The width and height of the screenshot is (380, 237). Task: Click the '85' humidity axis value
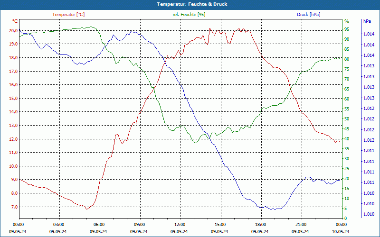click(x=347, y=49)
